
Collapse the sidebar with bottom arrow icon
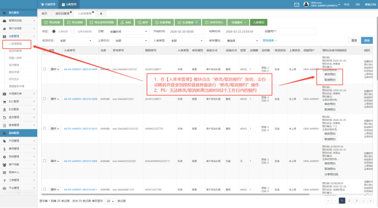pos(18,193)
